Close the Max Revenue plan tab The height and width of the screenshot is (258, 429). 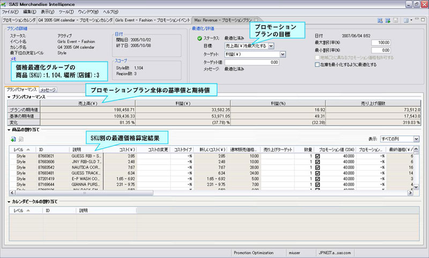pyautogui.click(x=256, y=20)
